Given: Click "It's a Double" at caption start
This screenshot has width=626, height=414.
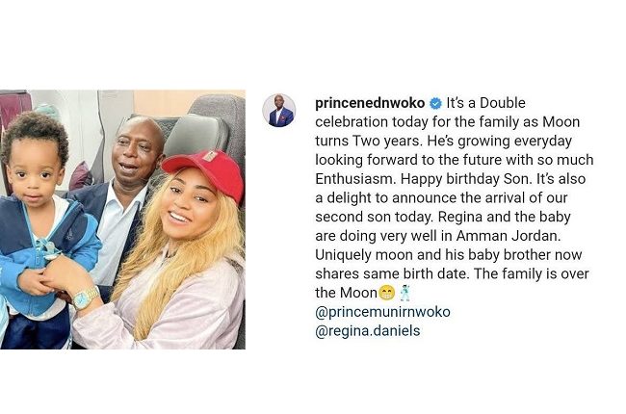Looking at the screenshot, I should coord(485,103).
